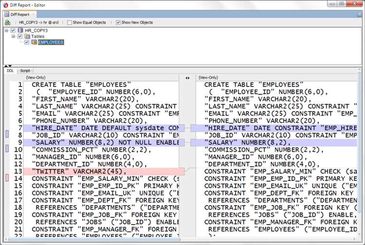Click the Diff Report tab's page icon

tap(7, 14)
